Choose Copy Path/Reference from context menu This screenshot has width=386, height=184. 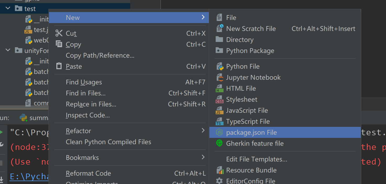tap(100, 56)
